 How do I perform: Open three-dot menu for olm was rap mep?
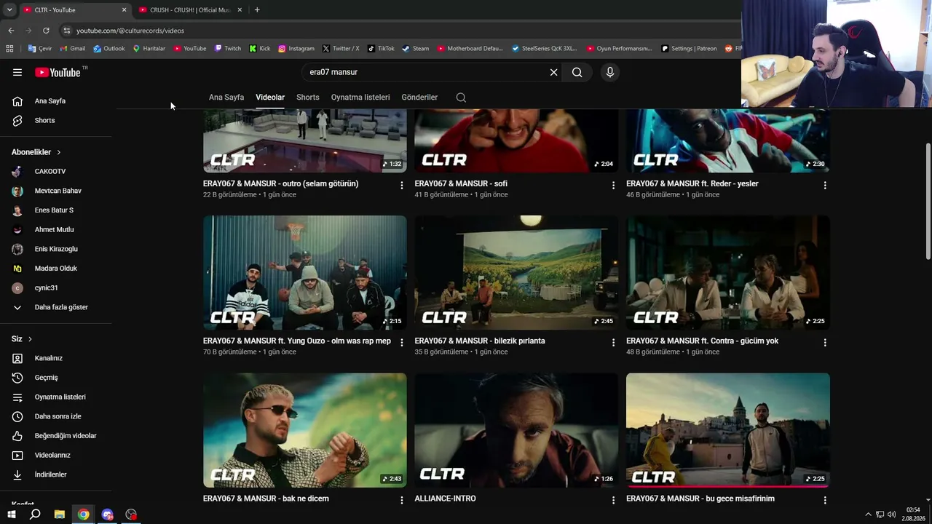click(x=401, y=343)
